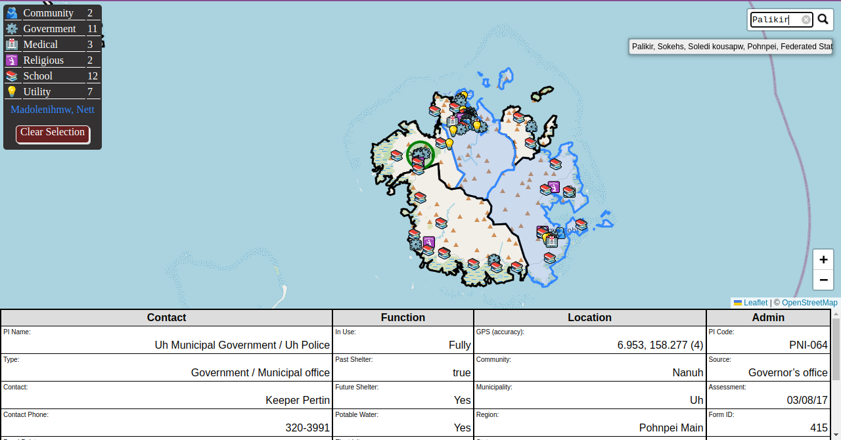Click the Municipality value Uh

pyautogui.click(x=696, y=400)
